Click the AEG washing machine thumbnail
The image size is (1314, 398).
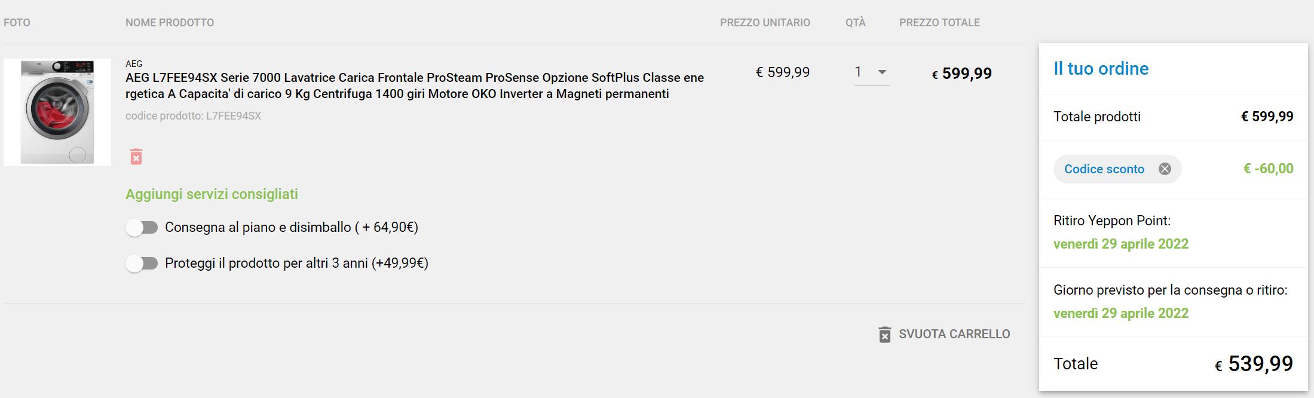pyautogui.click(x=57, y=112)
